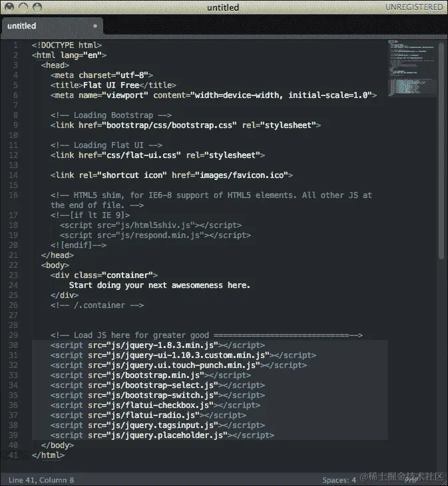Click the bootstrap.css link line

coord(186,125)
